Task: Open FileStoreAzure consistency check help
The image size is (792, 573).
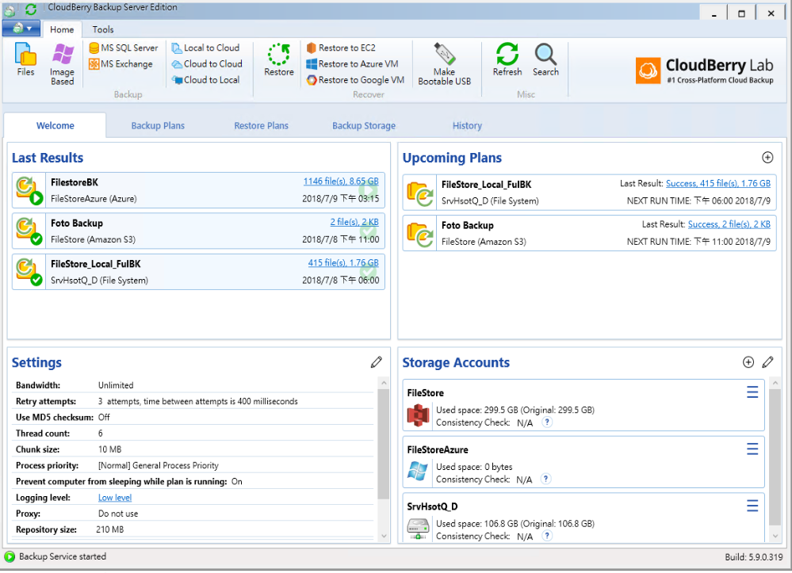Action: (x=545, y=479)
